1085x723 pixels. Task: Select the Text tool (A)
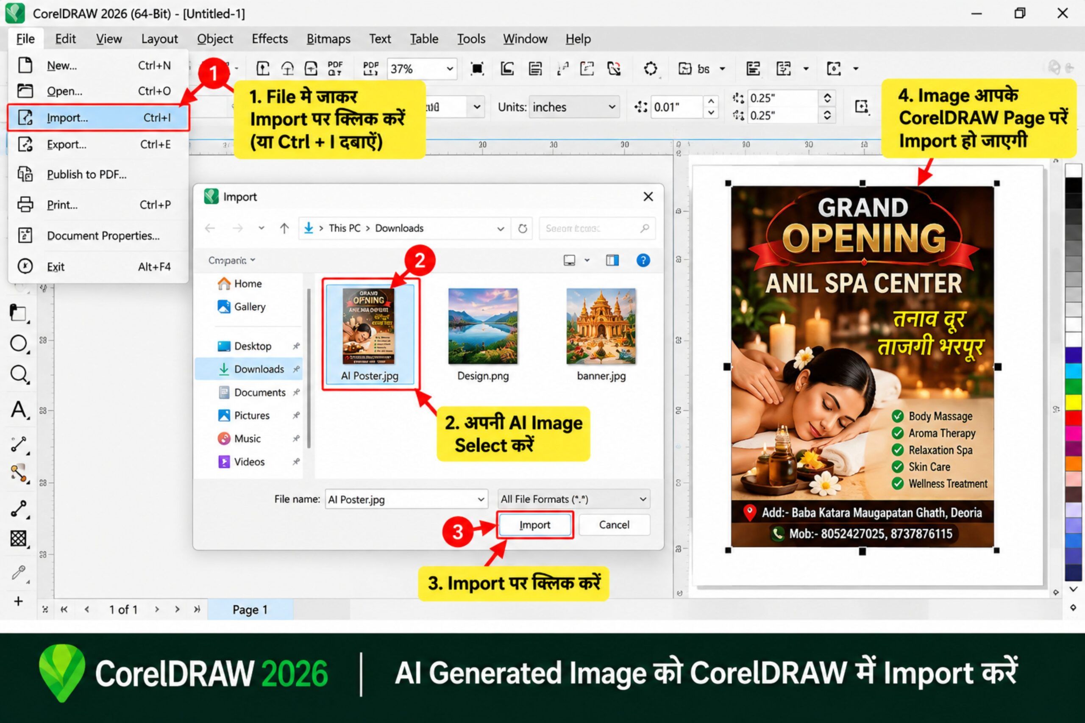click(x=19, y=410)
